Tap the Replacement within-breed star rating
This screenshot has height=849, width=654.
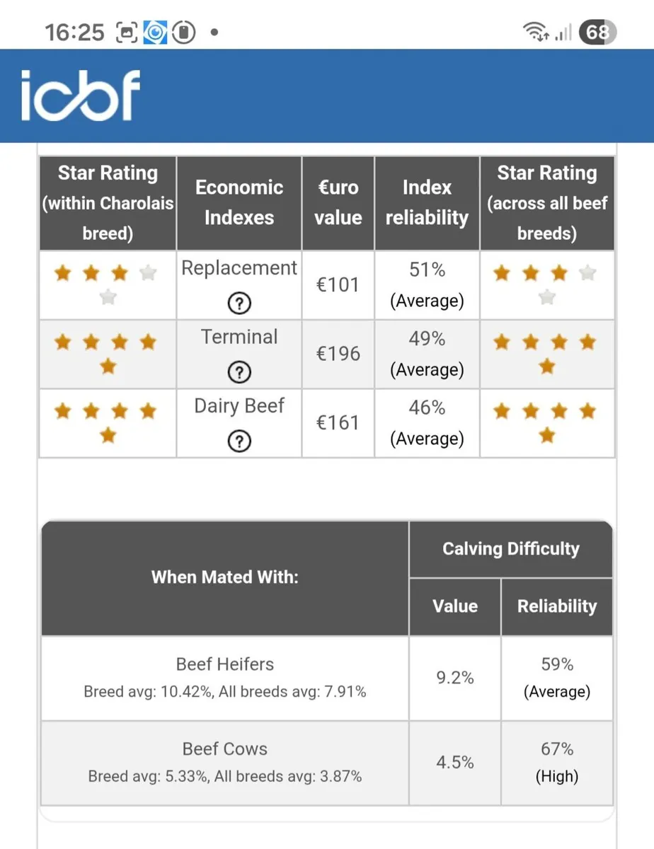pyautogui.click(x=107, y=284)
